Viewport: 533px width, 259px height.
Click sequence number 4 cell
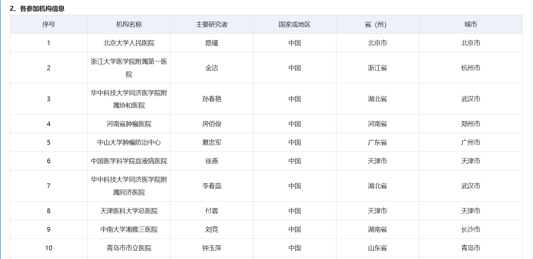pos(48,124)
